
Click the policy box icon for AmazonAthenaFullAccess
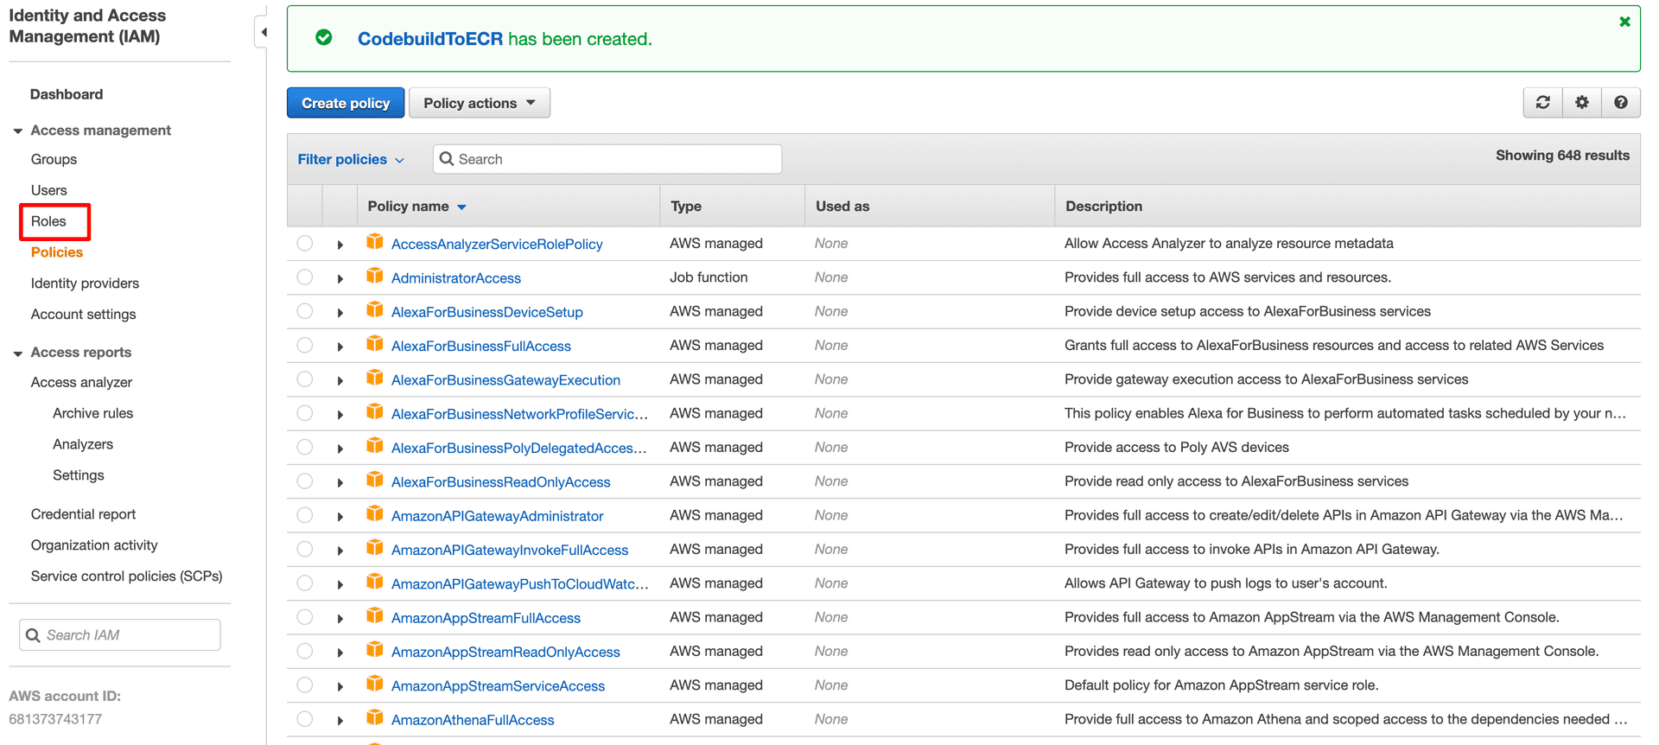[x=375, y=717]
